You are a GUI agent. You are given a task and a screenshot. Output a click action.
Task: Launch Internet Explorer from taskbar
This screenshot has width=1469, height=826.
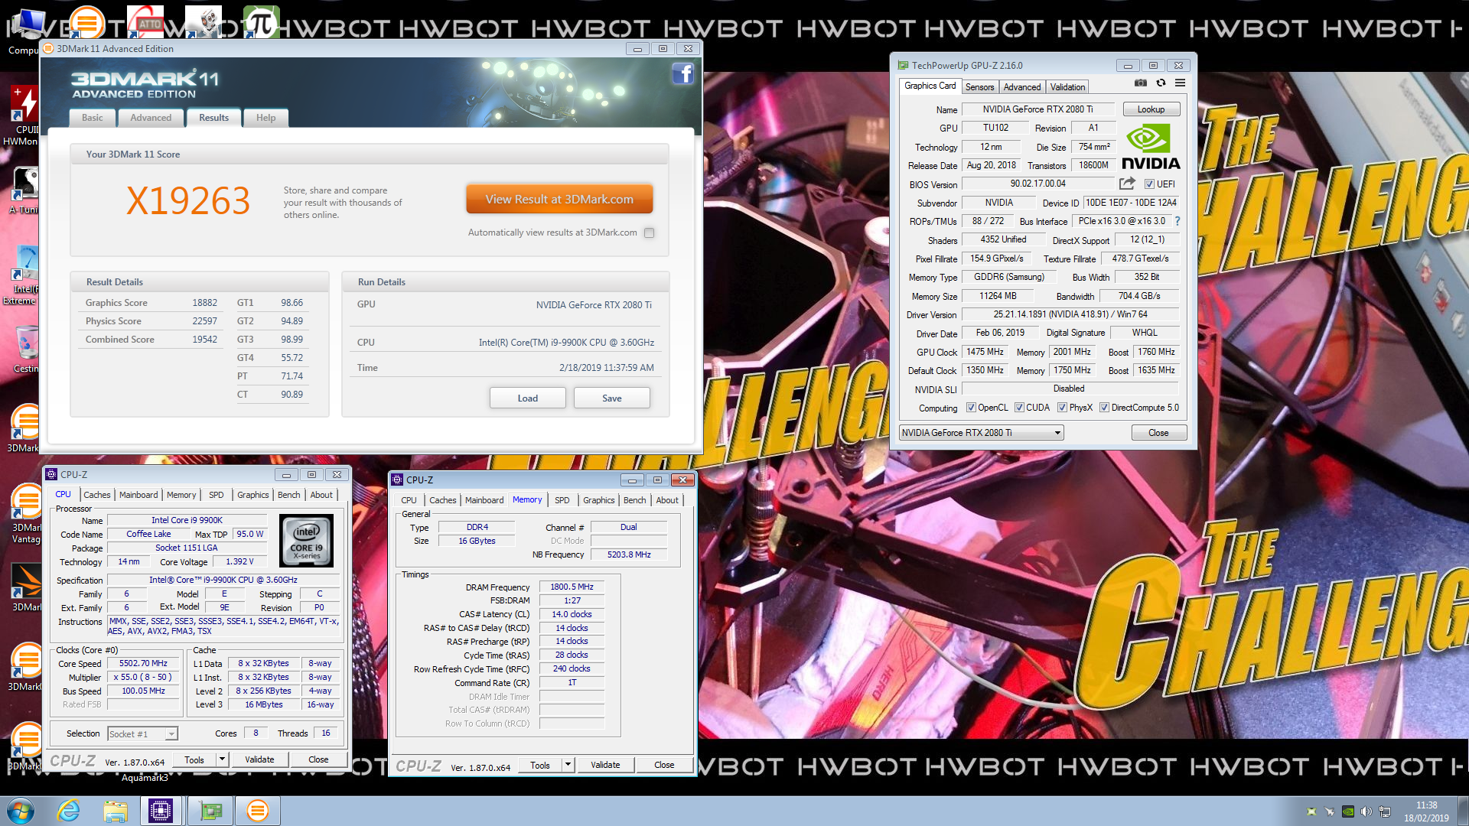pos(69,811)
